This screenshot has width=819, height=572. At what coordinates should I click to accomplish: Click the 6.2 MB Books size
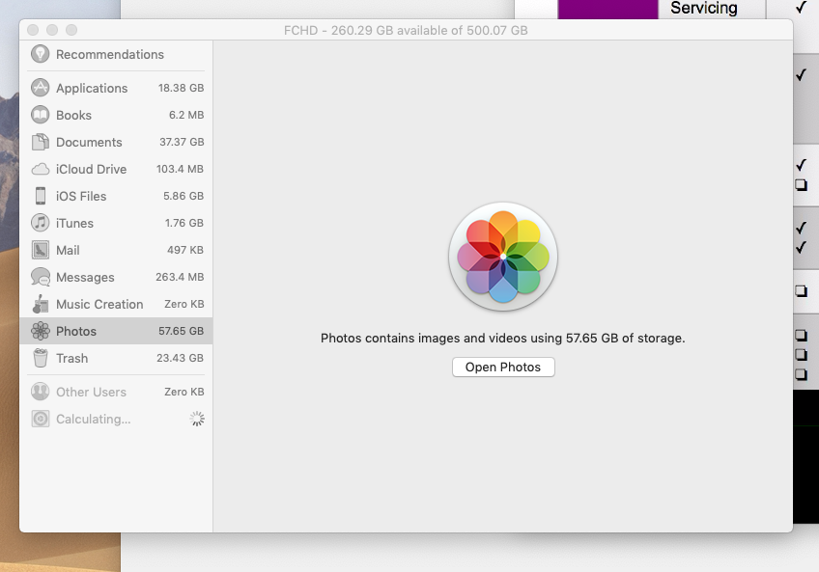[186, 115]
